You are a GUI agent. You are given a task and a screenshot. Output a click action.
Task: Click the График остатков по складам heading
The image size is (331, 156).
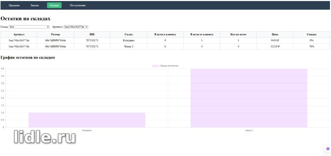28,58
